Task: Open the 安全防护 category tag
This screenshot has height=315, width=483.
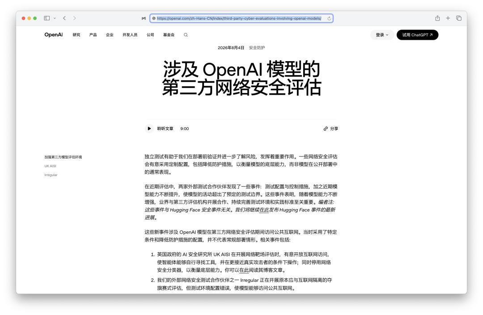Action: 257,48
